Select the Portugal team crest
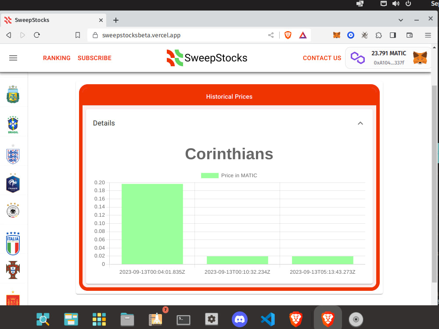The image size is (439, 329). click(13, 270)
